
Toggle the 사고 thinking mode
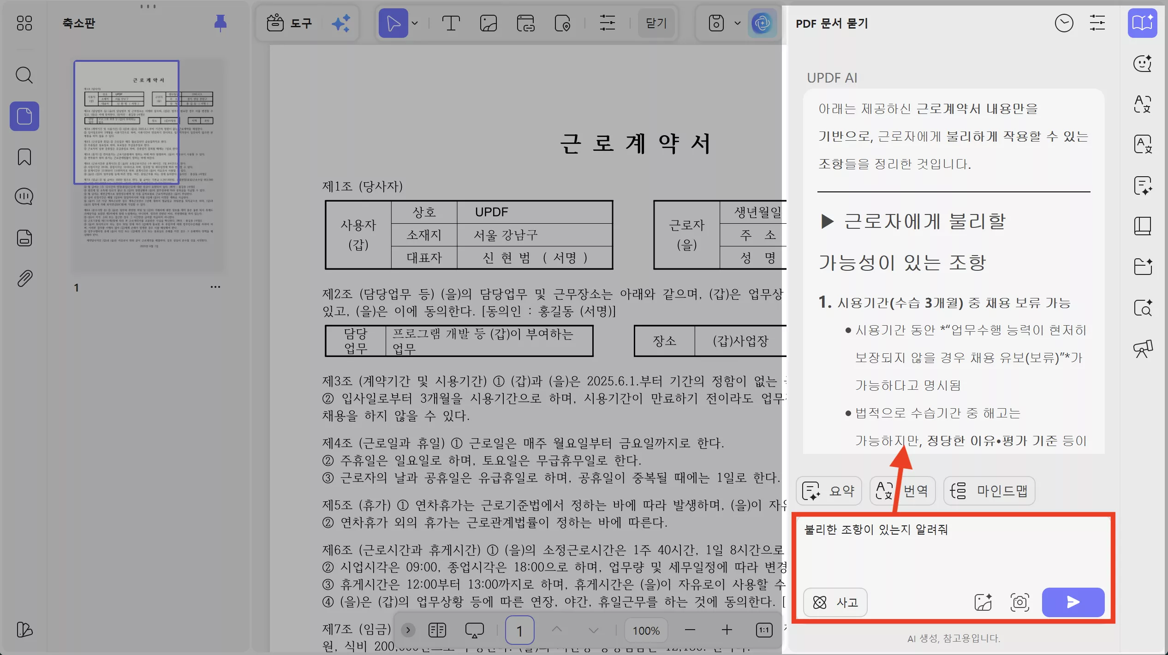point(835,602)
